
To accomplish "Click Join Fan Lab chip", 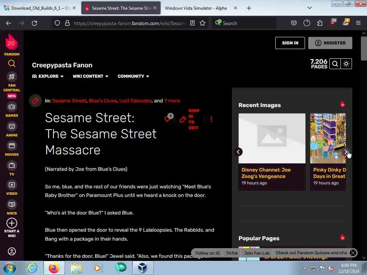I will click(x=257, y=253).
